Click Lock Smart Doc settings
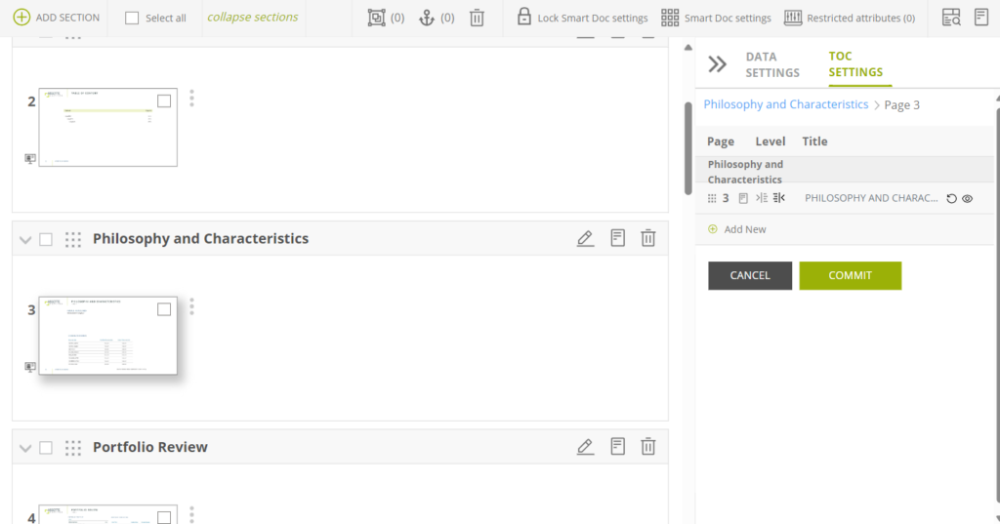The width and height of the screenshot is (1000, 524). coord(582,18)
